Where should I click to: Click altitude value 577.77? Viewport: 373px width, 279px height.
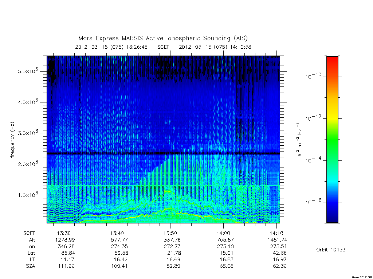(119, 240)
